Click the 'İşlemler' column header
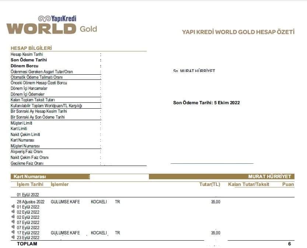This screenshot has height=248, width=307. [x=60, y=184]
